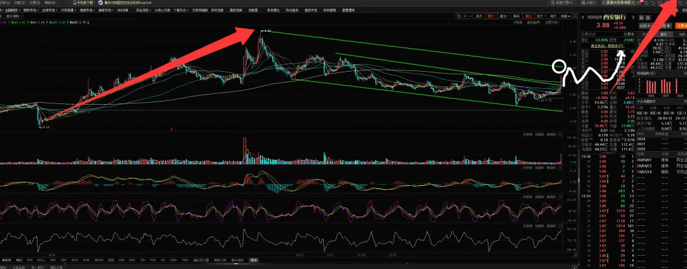Screen dimensions: 687x269
Task: Select the MACD indicator tab
Action: point(6,260)
